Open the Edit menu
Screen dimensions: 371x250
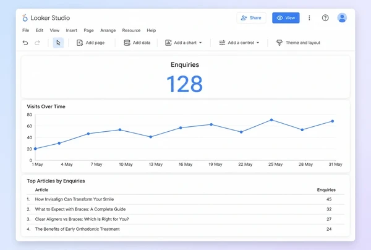[x=40, y=30]
